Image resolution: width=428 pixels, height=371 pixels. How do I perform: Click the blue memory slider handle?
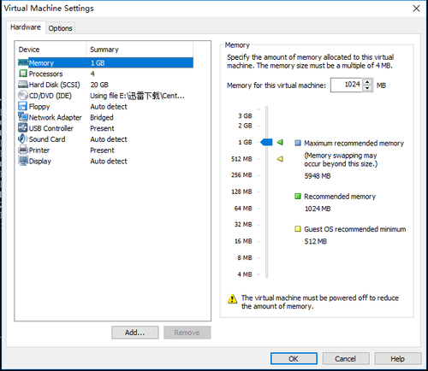(266, 142)
